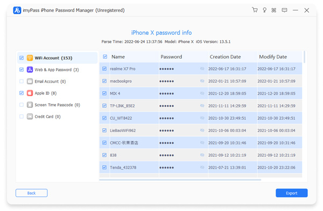Viewport: 323px width, 211px height.
Task: Show the macbookpro password with eye icon
Action: click(202, 81)
